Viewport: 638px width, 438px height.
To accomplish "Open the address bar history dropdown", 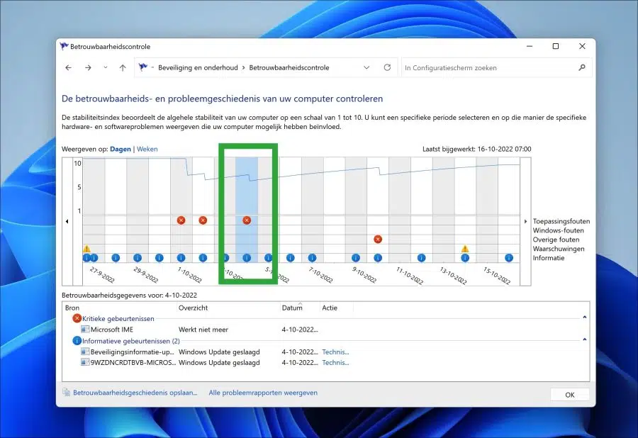I will [366, 67].
